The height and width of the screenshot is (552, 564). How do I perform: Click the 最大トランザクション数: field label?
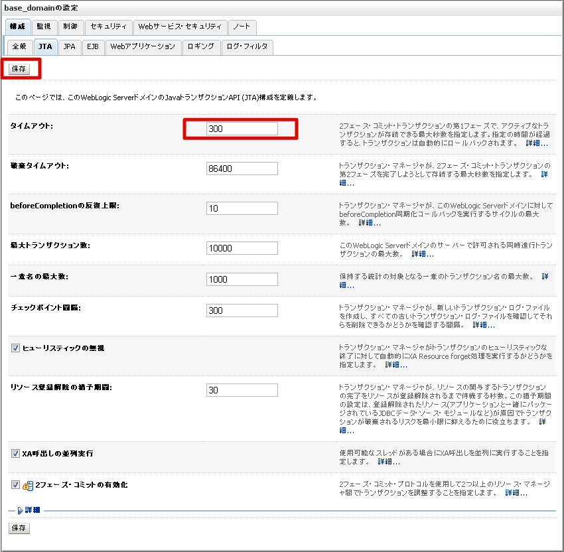pyautogui.click(x=50, y=245)
